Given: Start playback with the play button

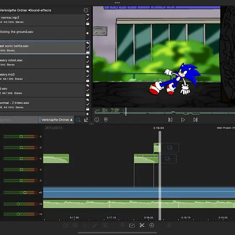Looking at the screenshot, I should coord(183,120).
